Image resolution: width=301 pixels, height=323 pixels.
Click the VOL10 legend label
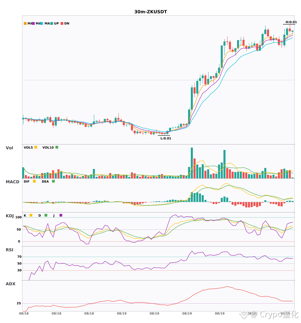(48, 148)
